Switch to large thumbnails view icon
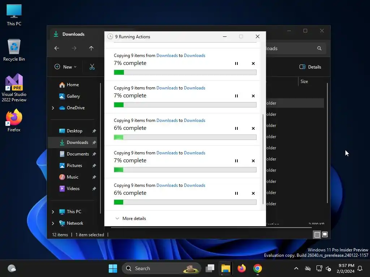The width and height of the screenshot is (370, 277). 325,234
